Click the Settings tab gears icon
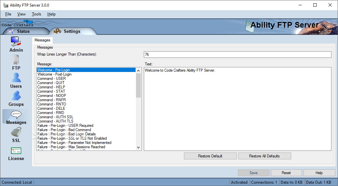Image resolution: width=338 pixels, height=186 pixels. (57, 31)
